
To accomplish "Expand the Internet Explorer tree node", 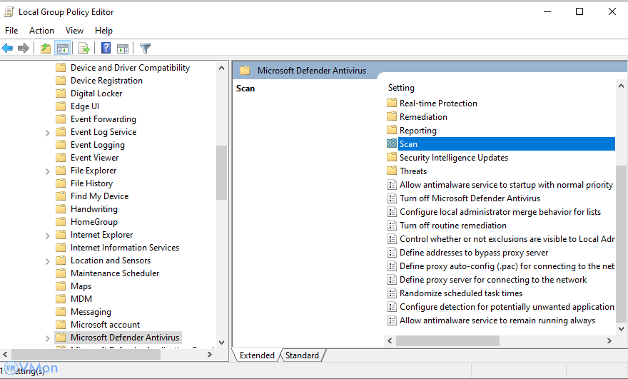I will coord(47,235).
